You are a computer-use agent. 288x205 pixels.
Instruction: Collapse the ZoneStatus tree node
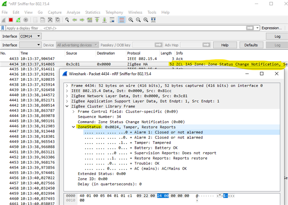tap(73, 127)
